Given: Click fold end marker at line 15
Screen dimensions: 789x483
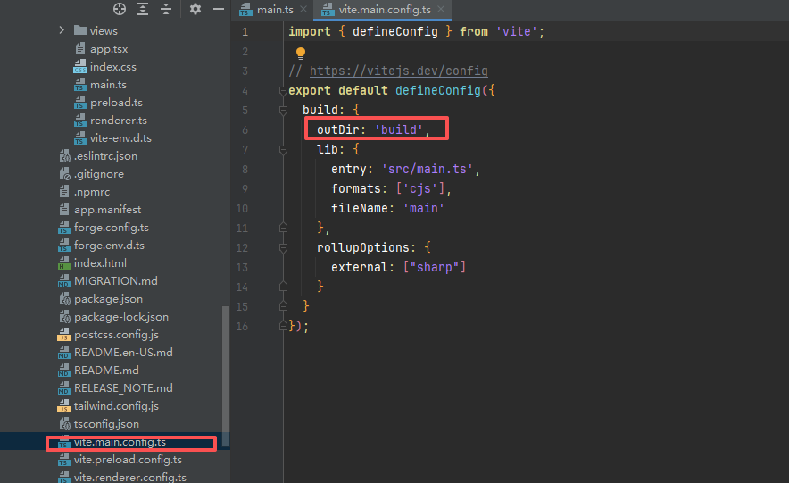Looking at the screenshot, I should pyautogui.click(x=283, y=306).
